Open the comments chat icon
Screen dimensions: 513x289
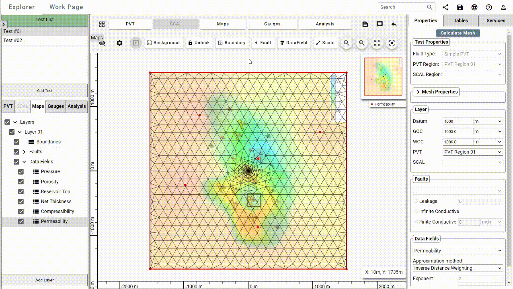tap(380, 24)
